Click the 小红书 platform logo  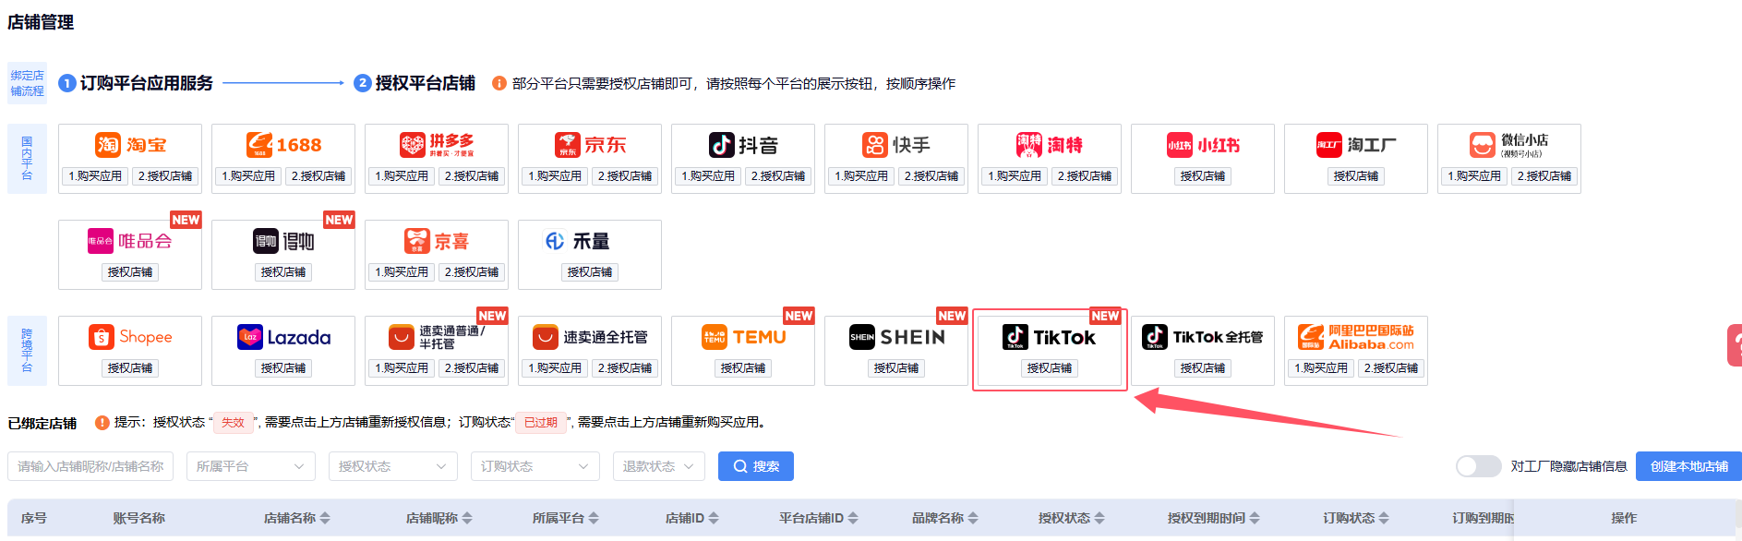1203,145
